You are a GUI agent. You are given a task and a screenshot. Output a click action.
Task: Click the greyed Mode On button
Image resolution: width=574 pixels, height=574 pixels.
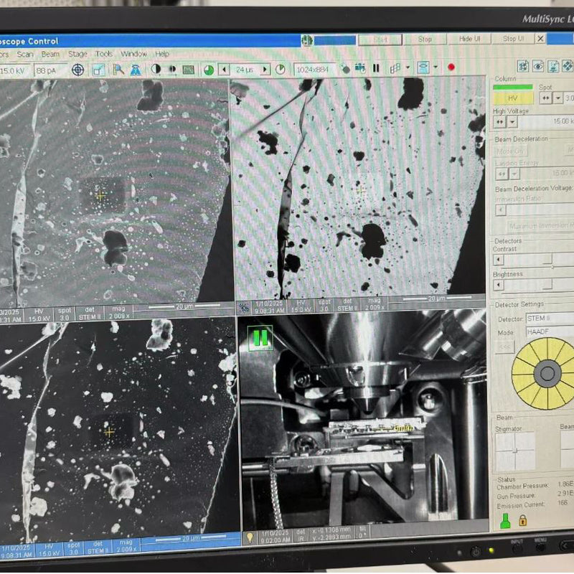pyautogui.click(x=510, y=151)
